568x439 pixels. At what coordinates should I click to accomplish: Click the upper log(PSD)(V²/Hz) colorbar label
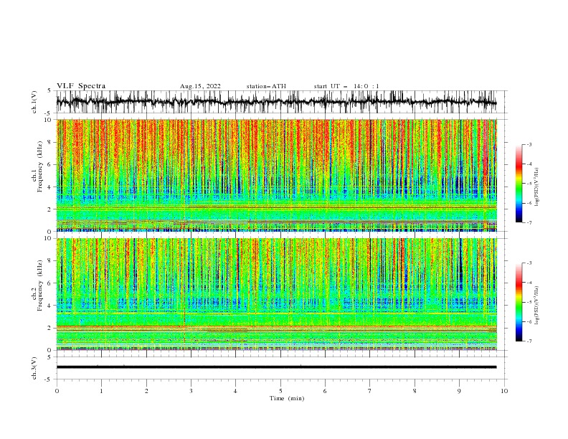tap(537, 187)
